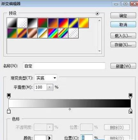The width and height of the screenshot is (138, 140).
Task: Open the 渐变类型 gradient type dropdown
Action: [x=46, y=78]
